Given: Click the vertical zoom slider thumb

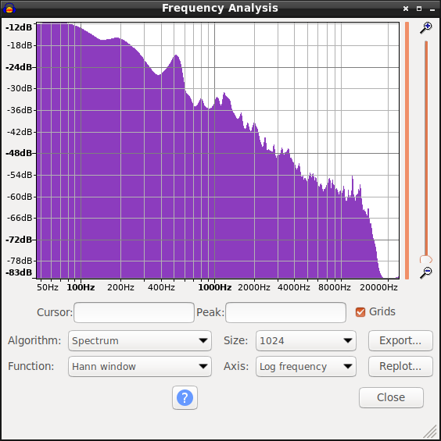Looking at the screenshot, I should tap(426, 259).
